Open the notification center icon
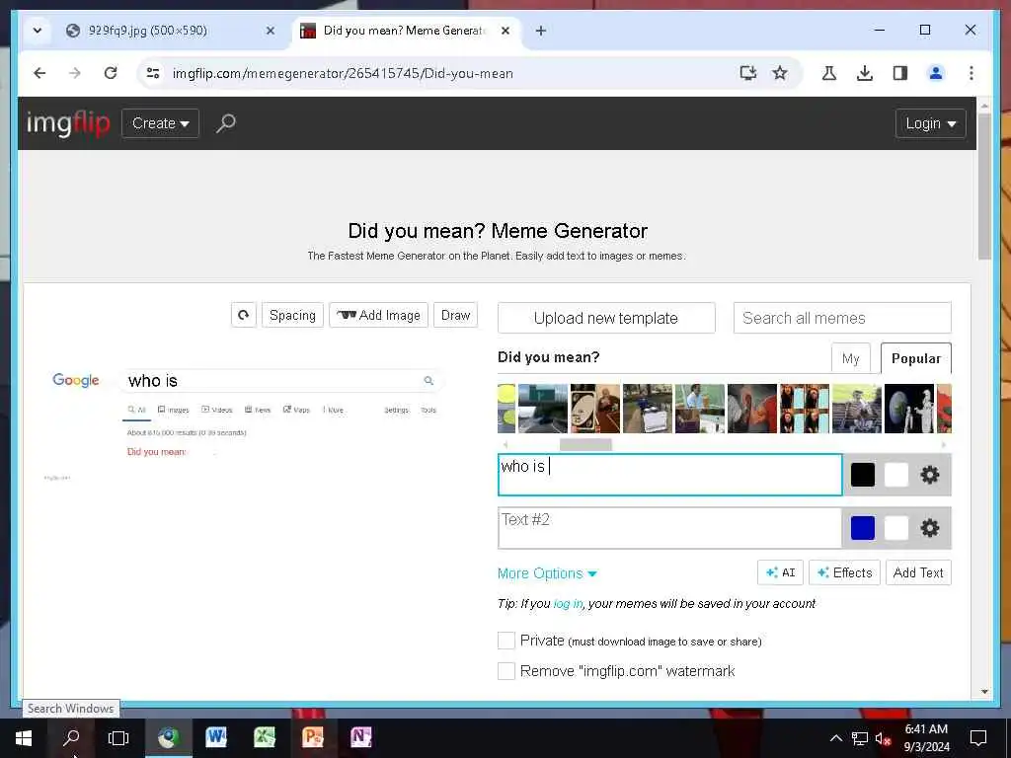 (978, 738)
